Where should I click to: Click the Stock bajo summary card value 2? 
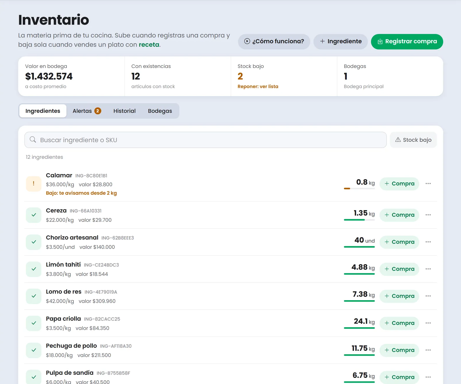(x=240, y=76)
